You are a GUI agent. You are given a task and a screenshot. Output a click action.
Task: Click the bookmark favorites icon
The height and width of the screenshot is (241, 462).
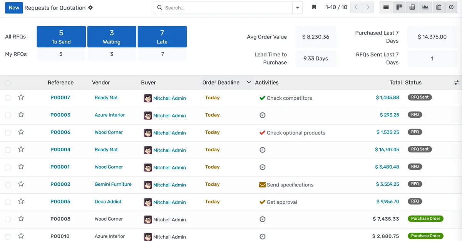coord(314,7)
